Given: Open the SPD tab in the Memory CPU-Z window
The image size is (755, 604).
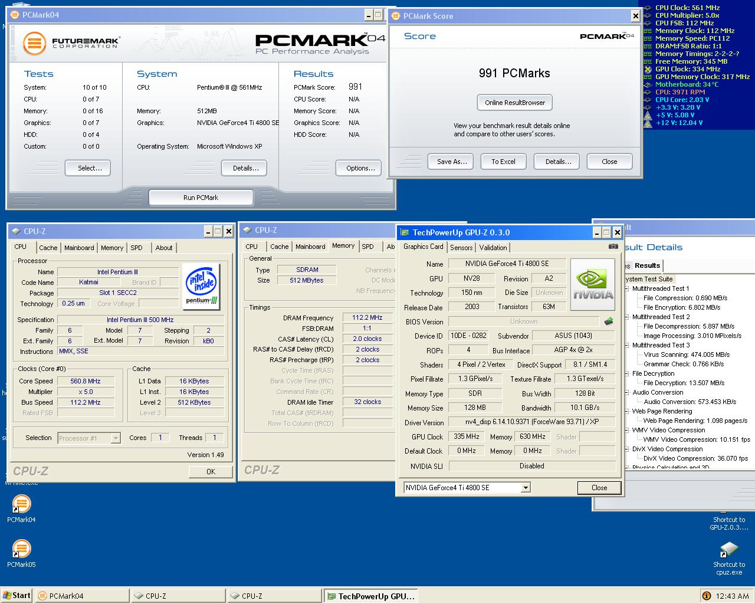Looking at the screenshot, I should 368,247.
